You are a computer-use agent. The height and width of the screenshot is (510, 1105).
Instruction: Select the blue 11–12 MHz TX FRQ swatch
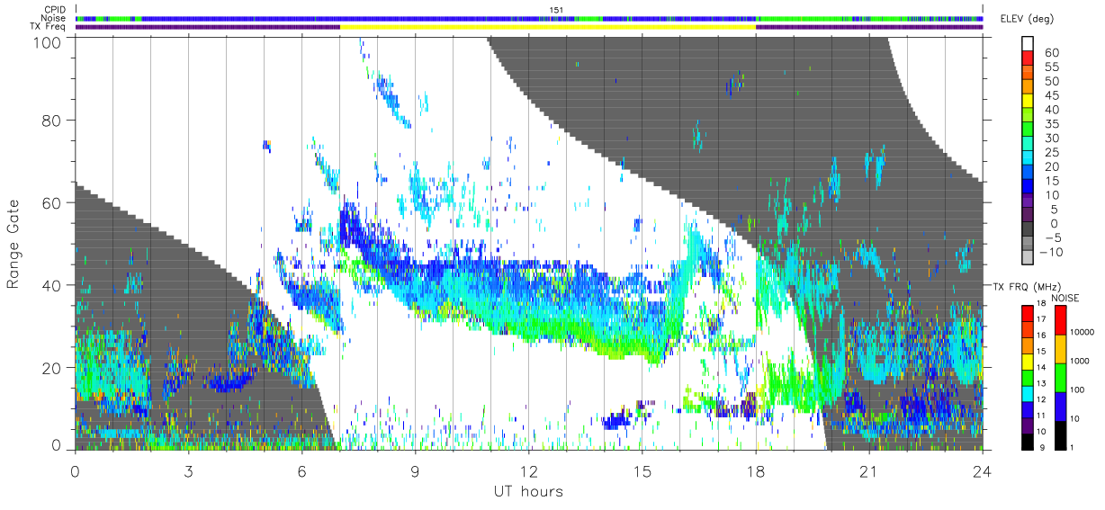[x=1028, y=409]
